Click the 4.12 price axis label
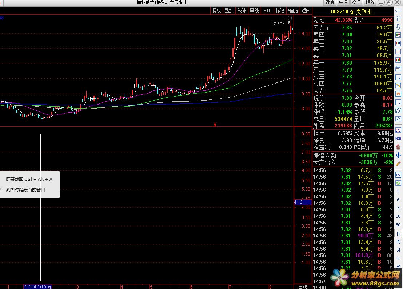The image size is (403, 289). click(x=303, y=202)
